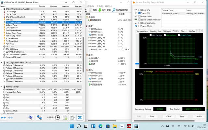Image resolution: width=208 pixels, height=130 pixels.
Task: Open taskbar Search magnifier
Action: pyautogui.click(x=79, y=126)
